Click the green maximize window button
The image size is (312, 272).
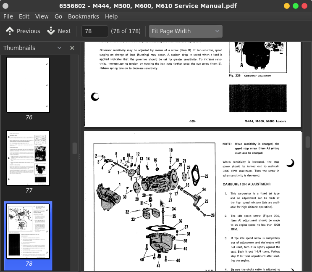coord(296,6)
